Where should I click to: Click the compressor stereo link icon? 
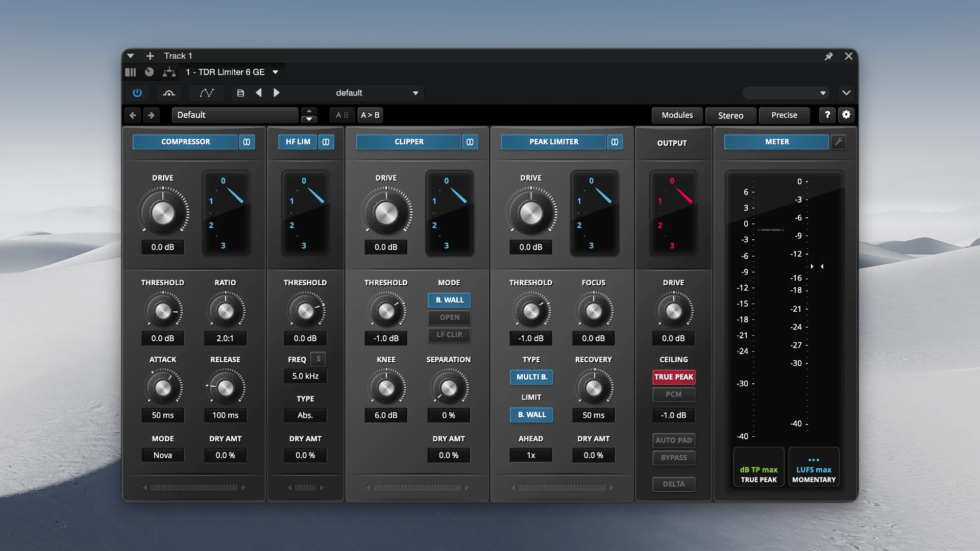tap(247, 142)
